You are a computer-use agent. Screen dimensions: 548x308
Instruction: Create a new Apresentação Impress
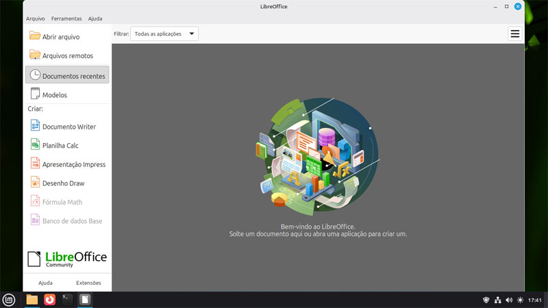pyautogui.click(x=67, y=164)
